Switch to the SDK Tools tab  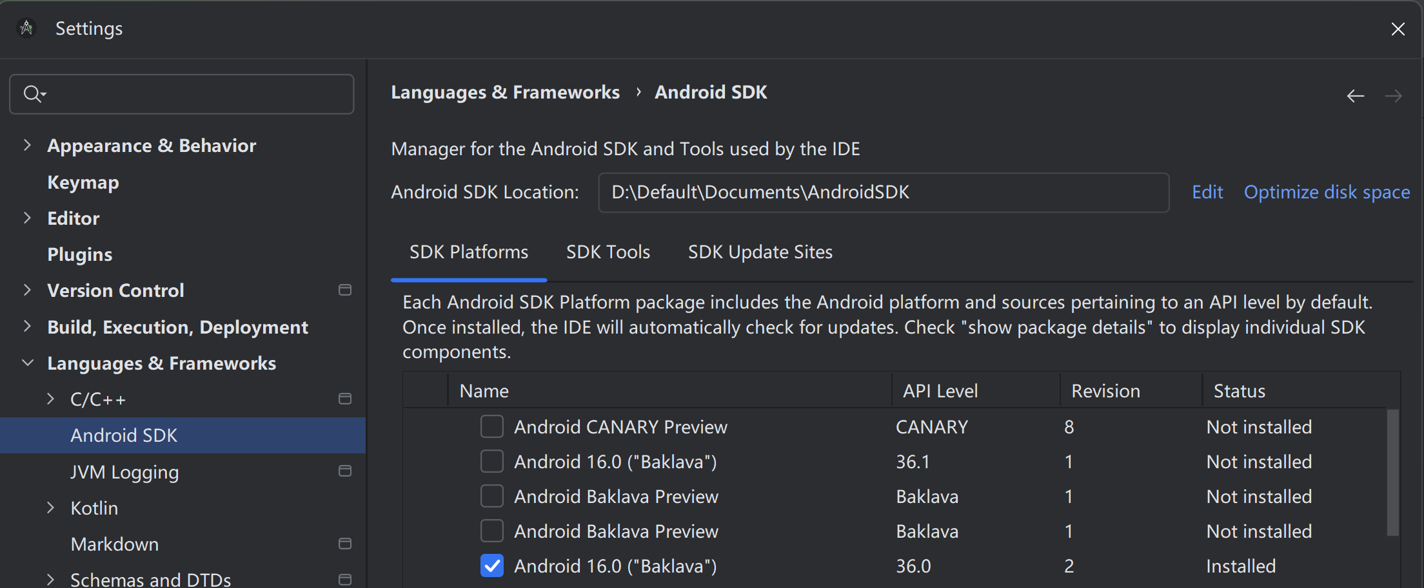click(x=608, y=252)
